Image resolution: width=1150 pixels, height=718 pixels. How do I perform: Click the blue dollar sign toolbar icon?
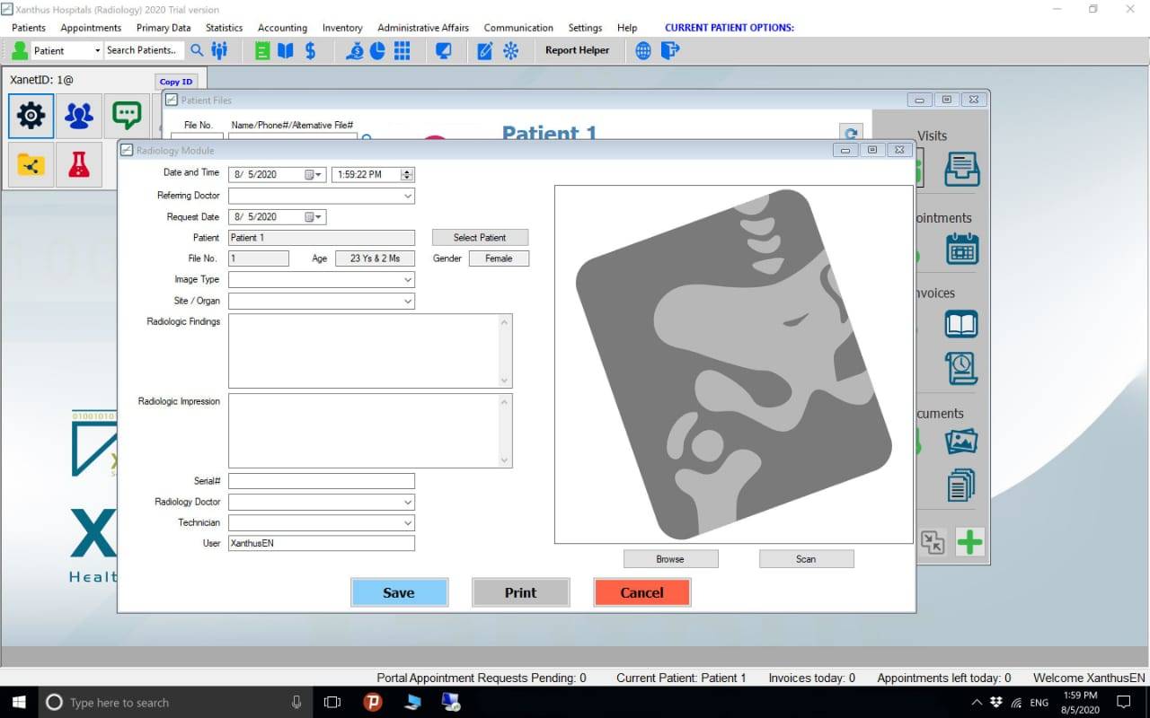pyautogui.click(x=310, y=51)
